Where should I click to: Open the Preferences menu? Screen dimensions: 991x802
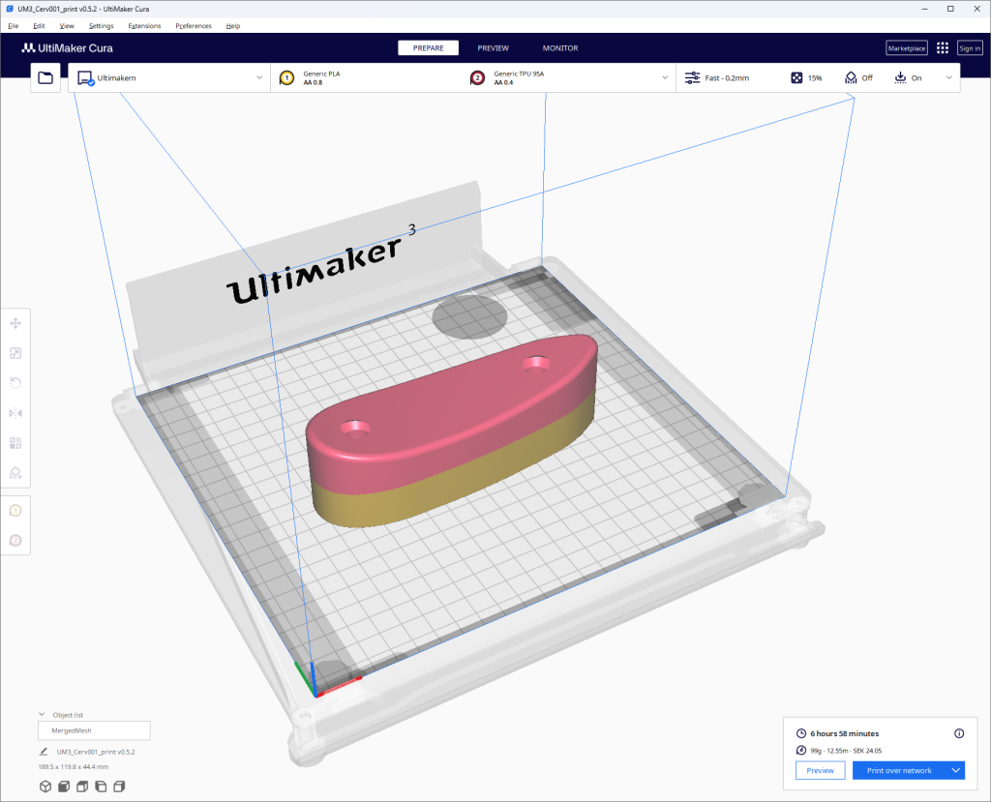pos(194,26)
